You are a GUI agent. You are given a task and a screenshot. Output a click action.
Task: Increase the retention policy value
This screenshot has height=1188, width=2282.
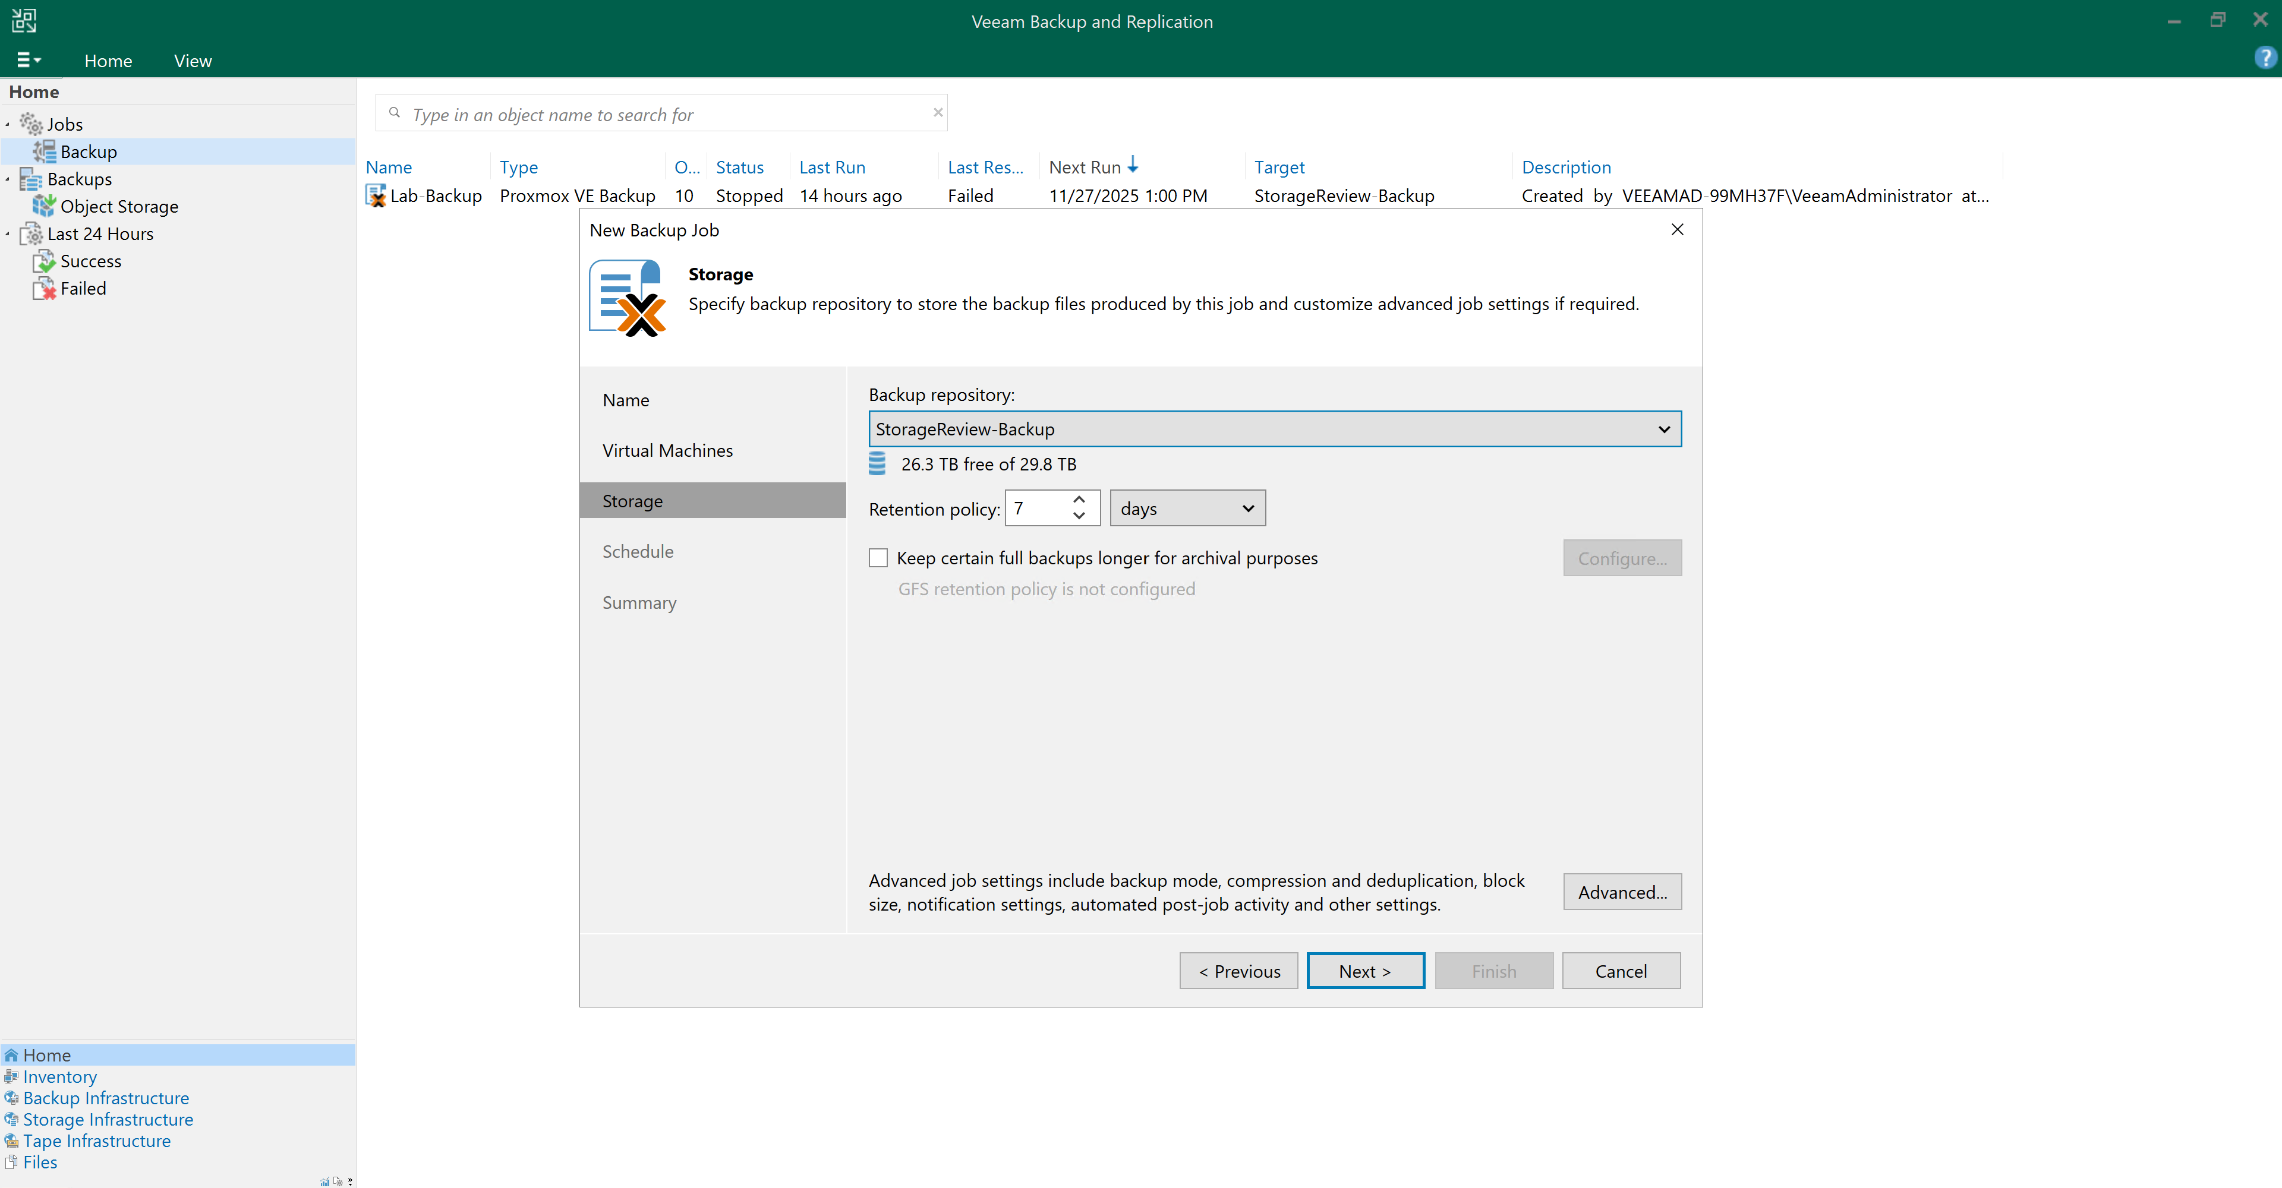point(1079,500)
